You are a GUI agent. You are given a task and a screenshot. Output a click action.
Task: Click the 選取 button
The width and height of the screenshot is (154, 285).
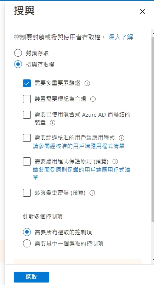32,277
